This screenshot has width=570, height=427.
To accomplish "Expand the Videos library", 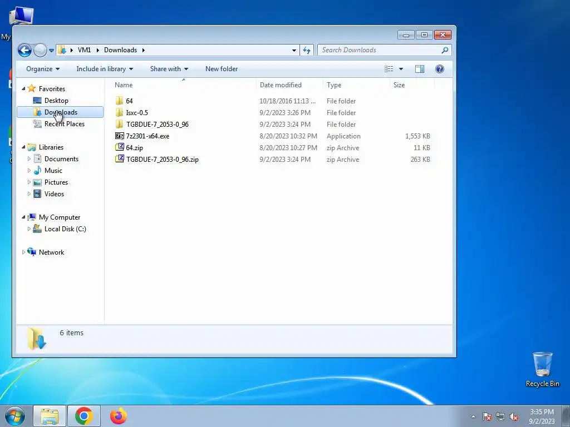I will [x=29, y=194].
